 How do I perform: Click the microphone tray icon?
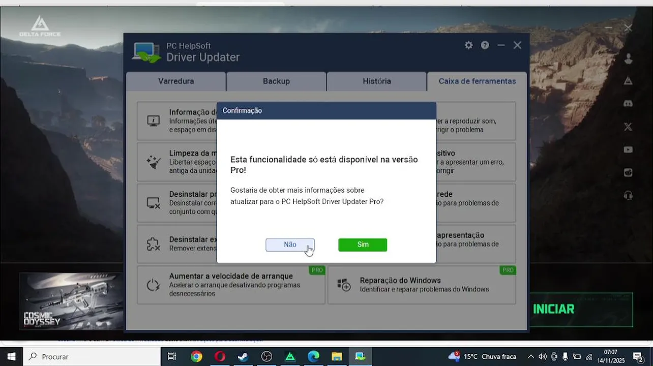click(x=565, y=356)
